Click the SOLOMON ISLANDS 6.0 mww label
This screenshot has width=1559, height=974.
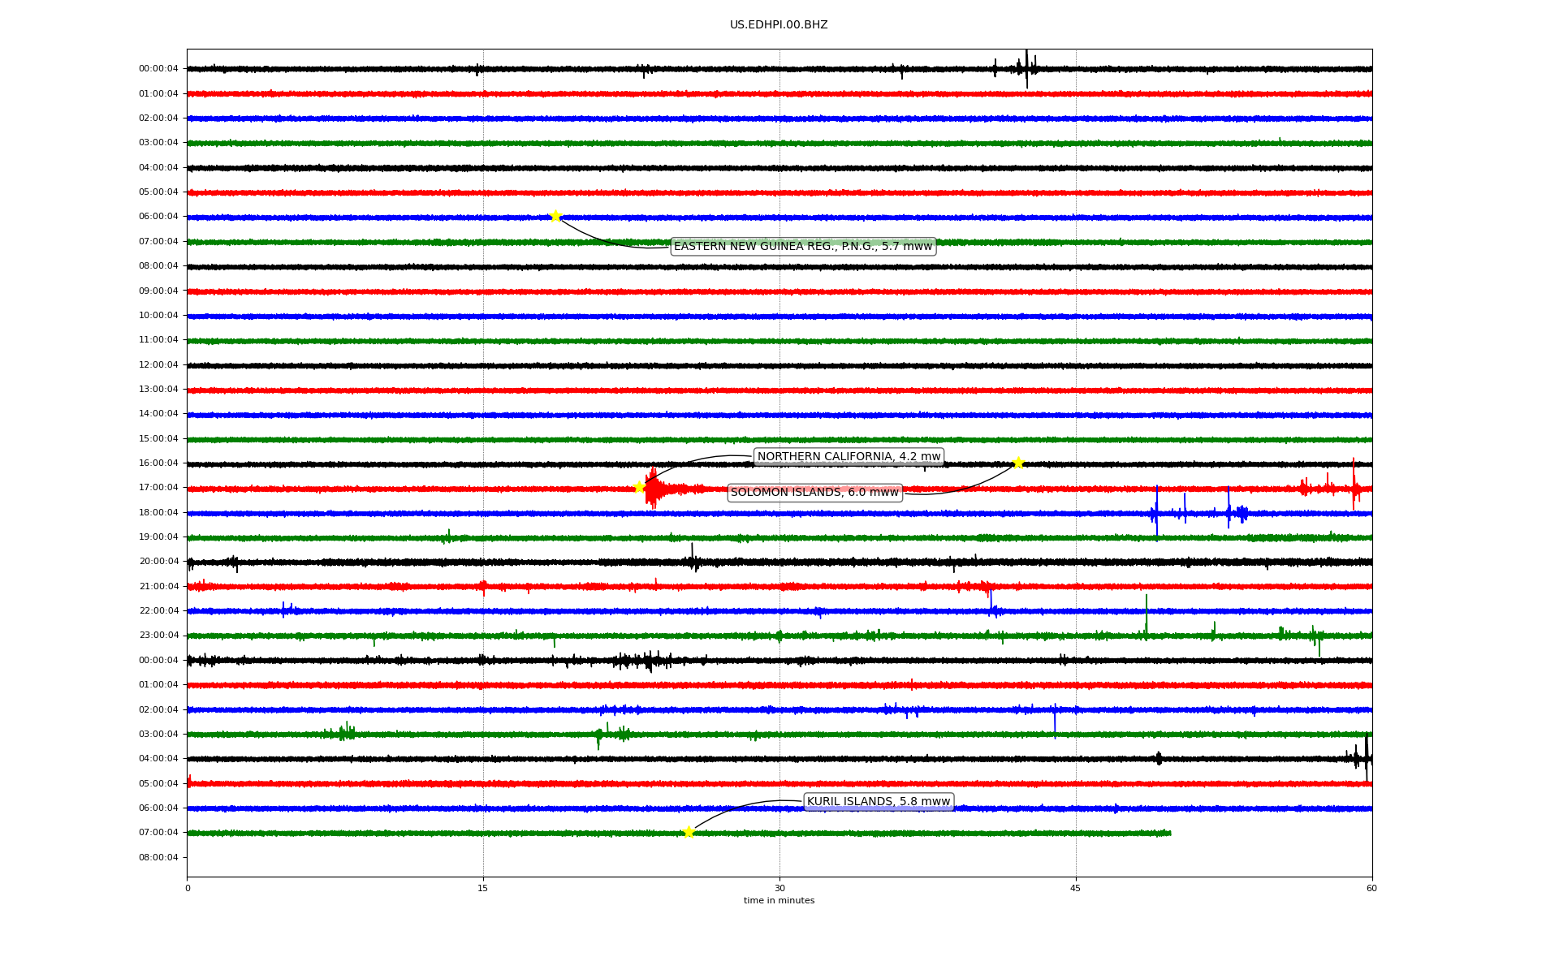pos(814,492)
